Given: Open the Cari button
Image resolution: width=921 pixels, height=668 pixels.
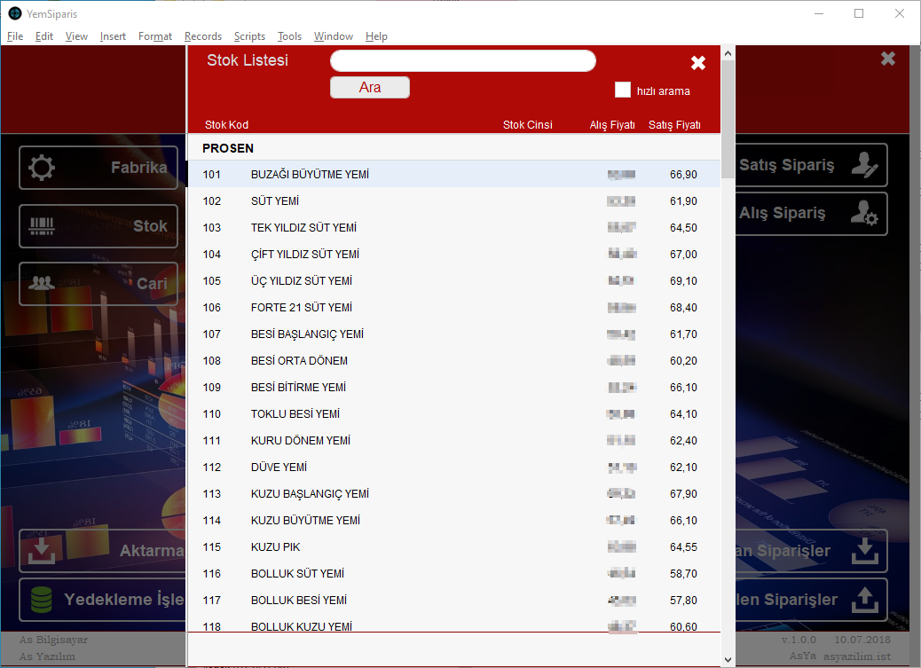Looking at the screenshot, I should [98, 284].
